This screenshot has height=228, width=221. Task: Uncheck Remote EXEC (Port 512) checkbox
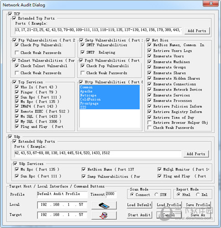coord(17,111)
